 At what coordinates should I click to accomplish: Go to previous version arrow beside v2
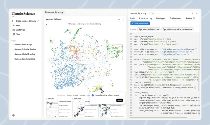[x=149, y=13]
